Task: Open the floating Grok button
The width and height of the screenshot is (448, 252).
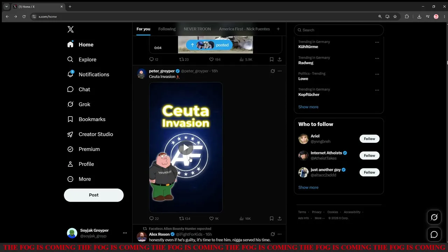Action: coord(434,217)
